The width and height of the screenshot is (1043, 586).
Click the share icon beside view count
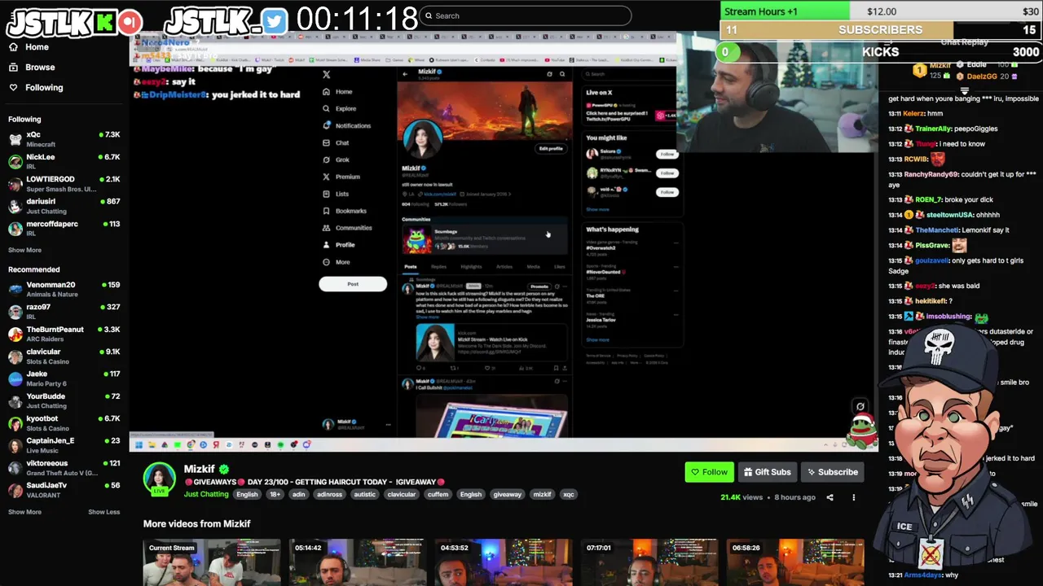830,497
